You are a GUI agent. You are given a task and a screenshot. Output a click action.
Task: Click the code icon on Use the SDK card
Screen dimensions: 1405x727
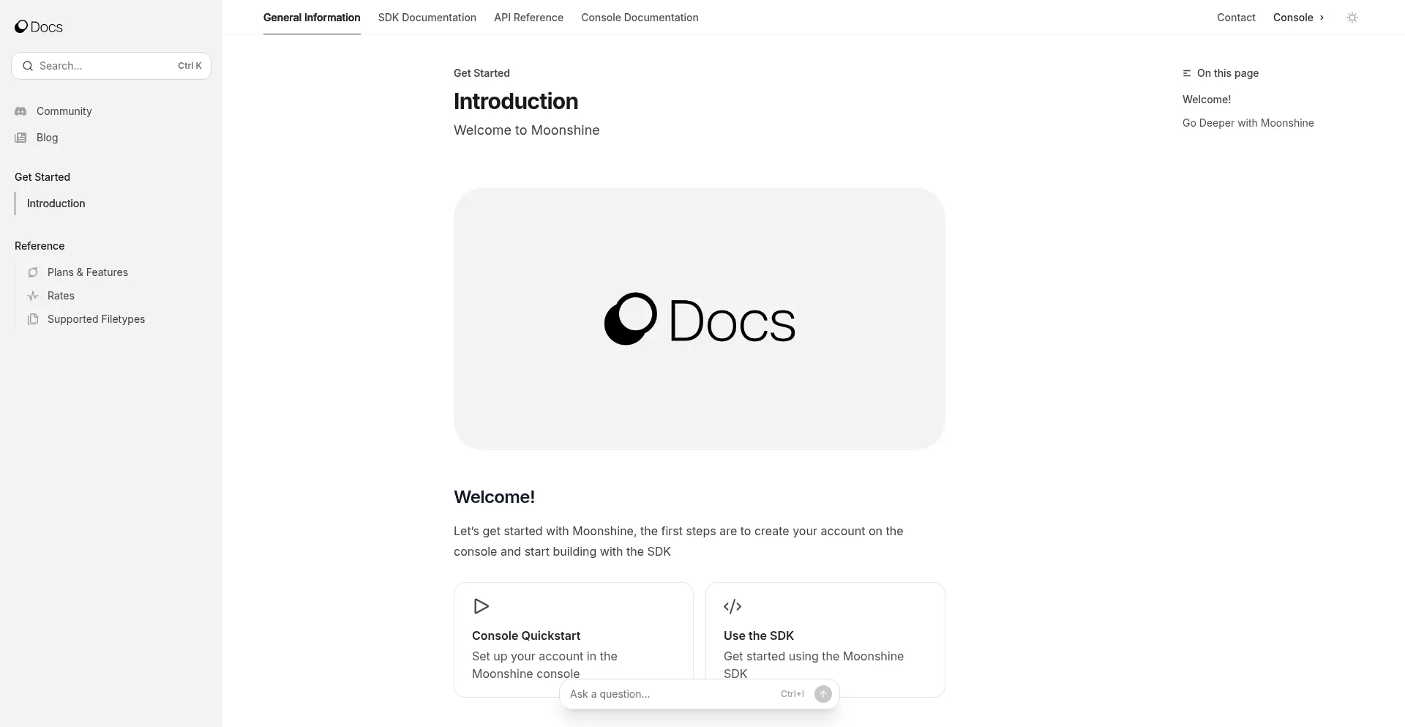click(x=733, y=606)
